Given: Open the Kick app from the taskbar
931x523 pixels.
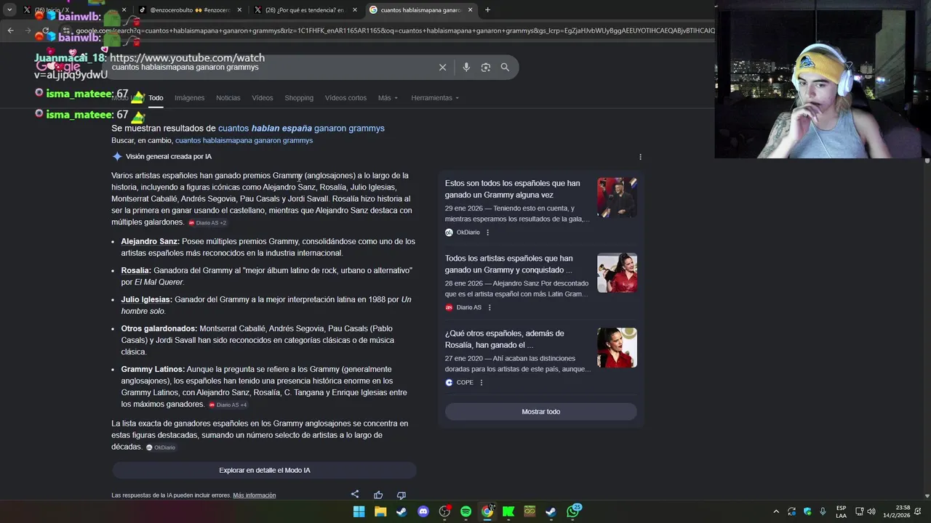Looking at the screenshot, I should [508, 511].
